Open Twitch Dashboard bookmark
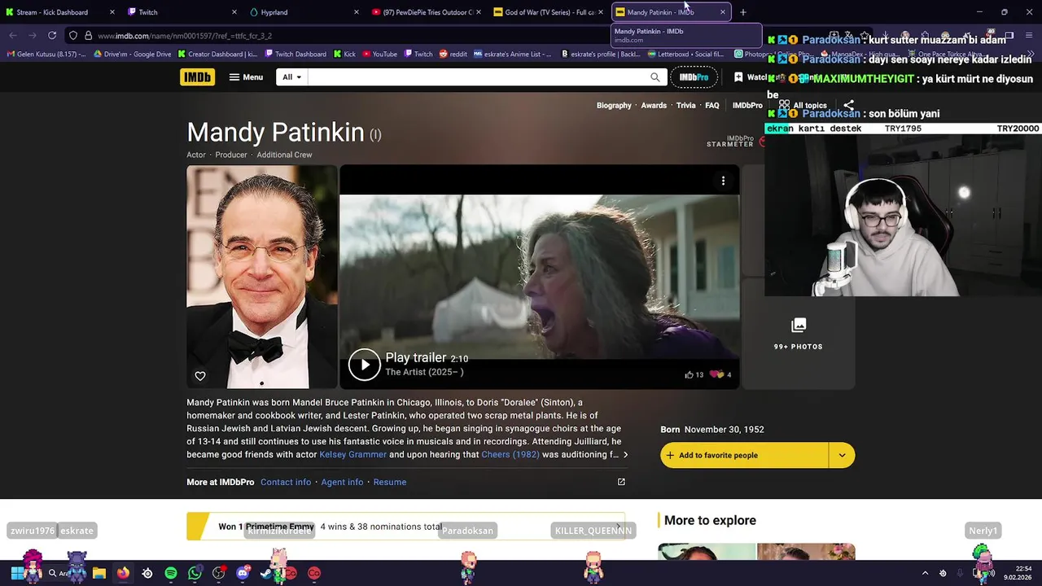 click(296, 55)
